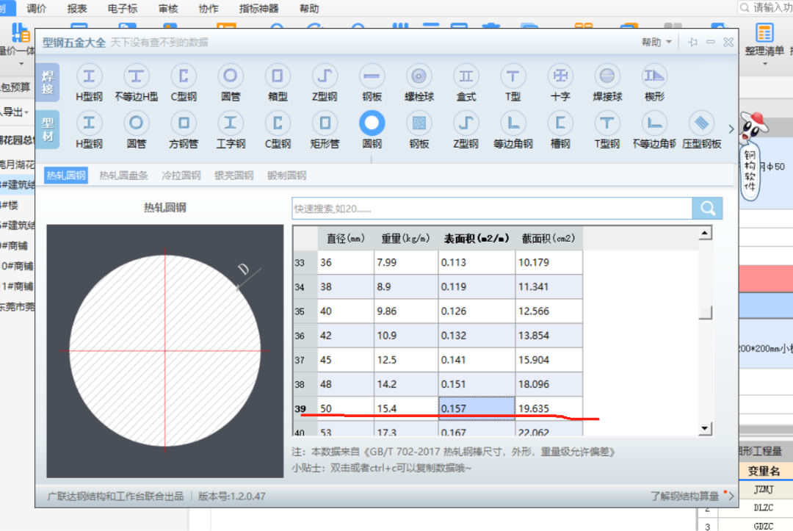
Task: Choose profile 圆管 icon in second row
Action: [x=136, y=123]
